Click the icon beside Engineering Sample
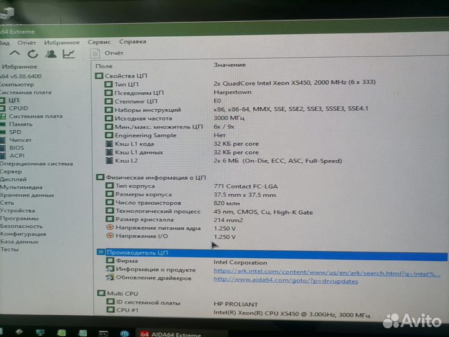 (109, 135)
